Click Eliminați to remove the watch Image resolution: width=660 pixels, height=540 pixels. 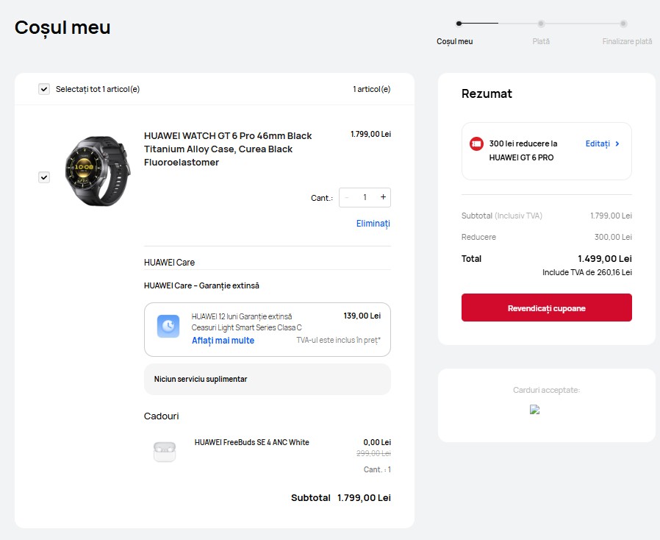point(373,223)
